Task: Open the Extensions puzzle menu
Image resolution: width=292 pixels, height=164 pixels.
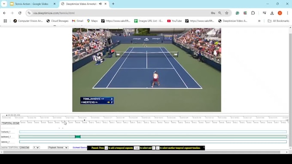Action: click(253, 13)
